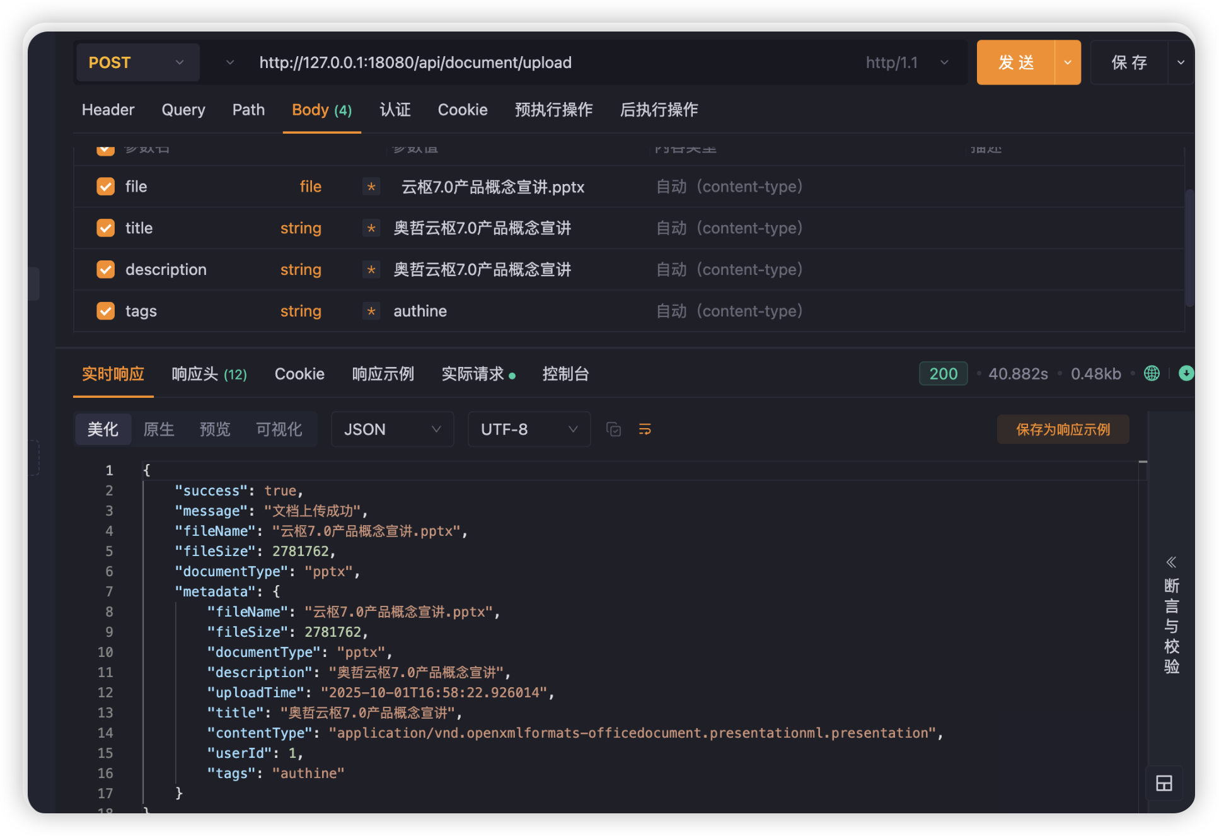Open the JSON format dropdown

[392, 429]
